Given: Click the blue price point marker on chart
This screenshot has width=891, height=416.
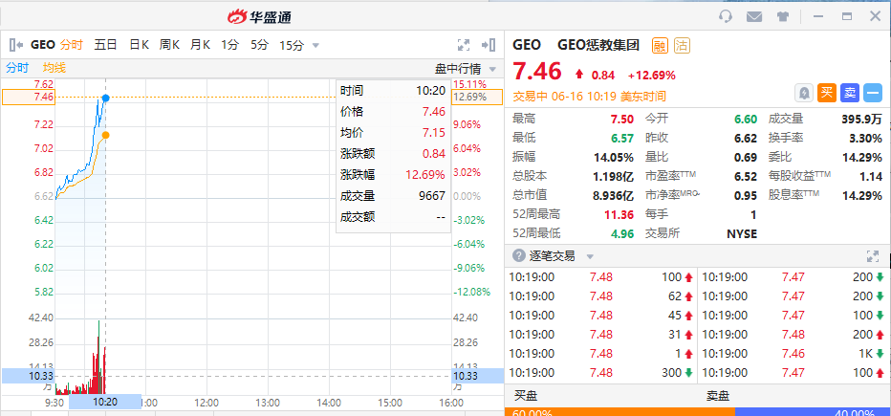Looking at the screenshot, I should tap(105, 98).
